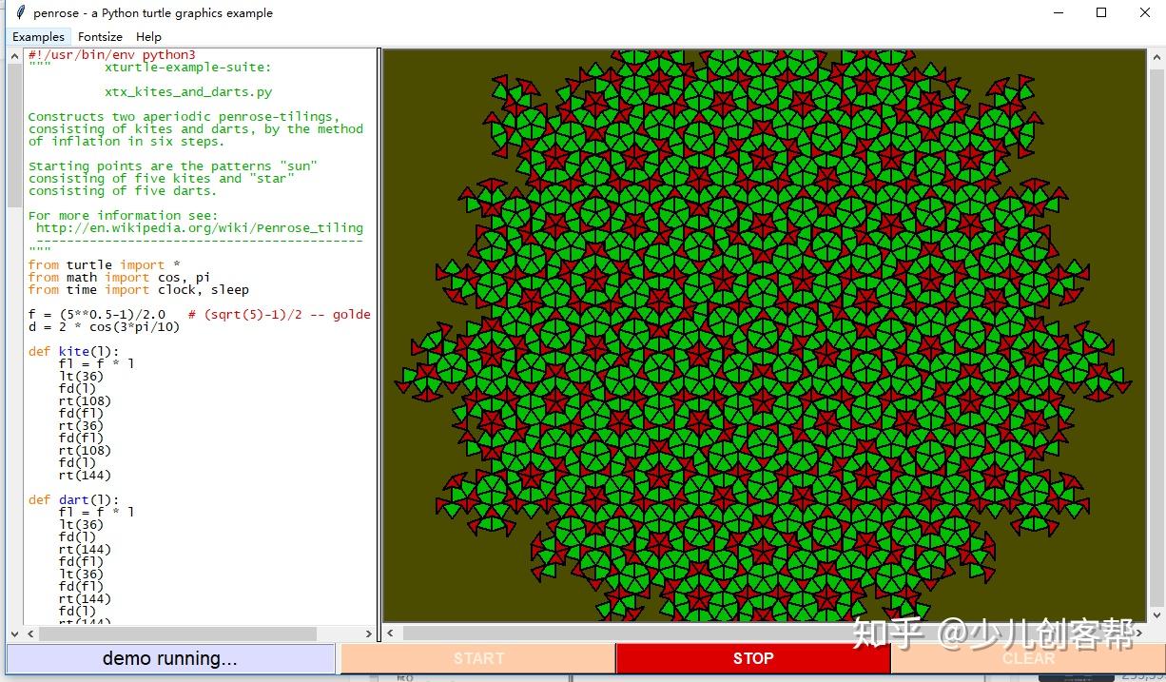Viewport: 1166px width, 682px height.
Task: Click the START button
Action: point(478,658)
